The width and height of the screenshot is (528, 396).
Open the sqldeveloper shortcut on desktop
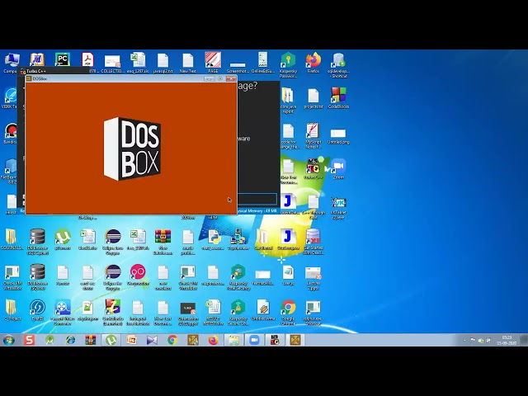pos(338,64)
